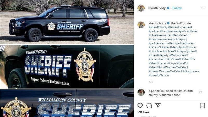Viewport: 208px width, 117px height.
Task: Open sheriffchody username in post header
Action: click(157, 8)
